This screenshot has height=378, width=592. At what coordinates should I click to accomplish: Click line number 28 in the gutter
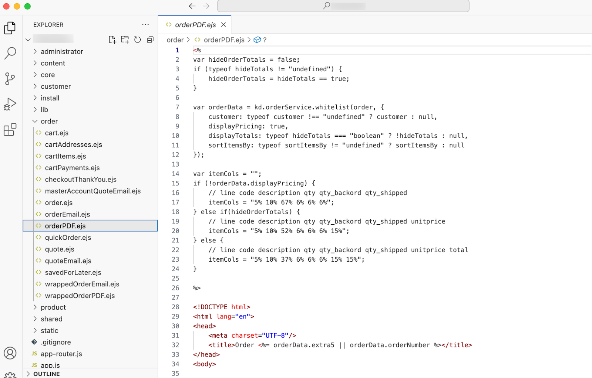(x=175, y=307)
